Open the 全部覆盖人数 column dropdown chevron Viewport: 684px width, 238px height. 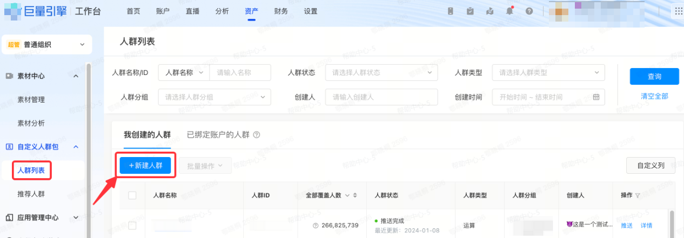click(x=347, y=195)
